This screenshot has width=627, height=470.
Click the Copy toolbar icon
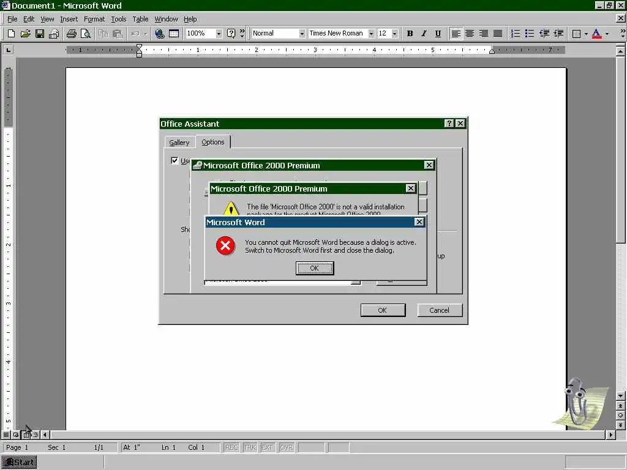tap(103, 34)
